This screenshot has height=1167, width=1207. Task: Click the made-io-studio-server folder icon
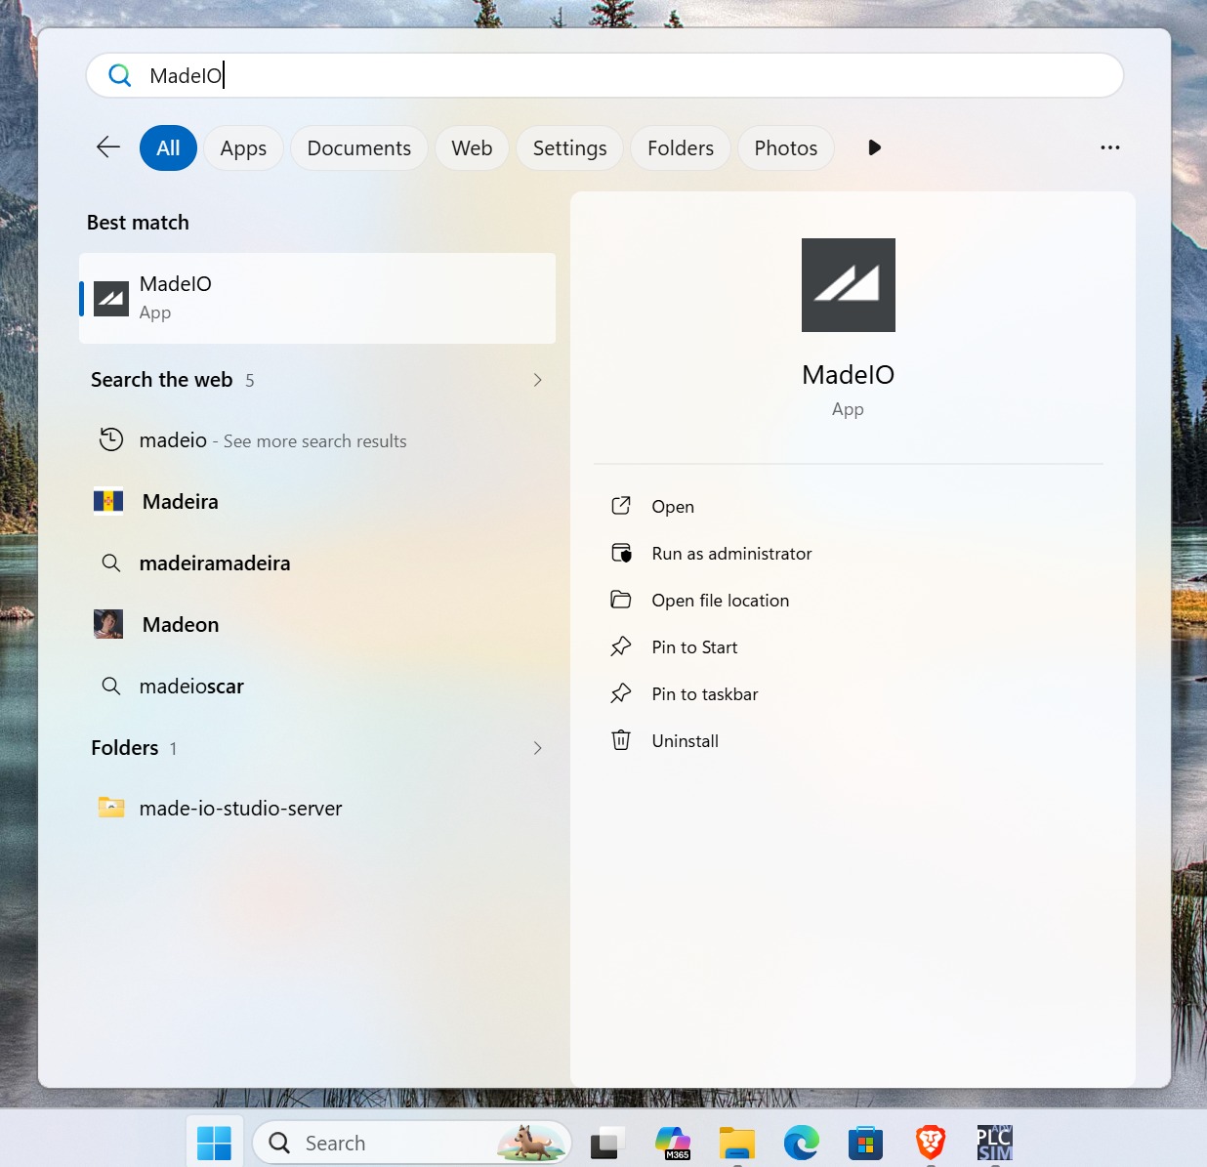111,808
